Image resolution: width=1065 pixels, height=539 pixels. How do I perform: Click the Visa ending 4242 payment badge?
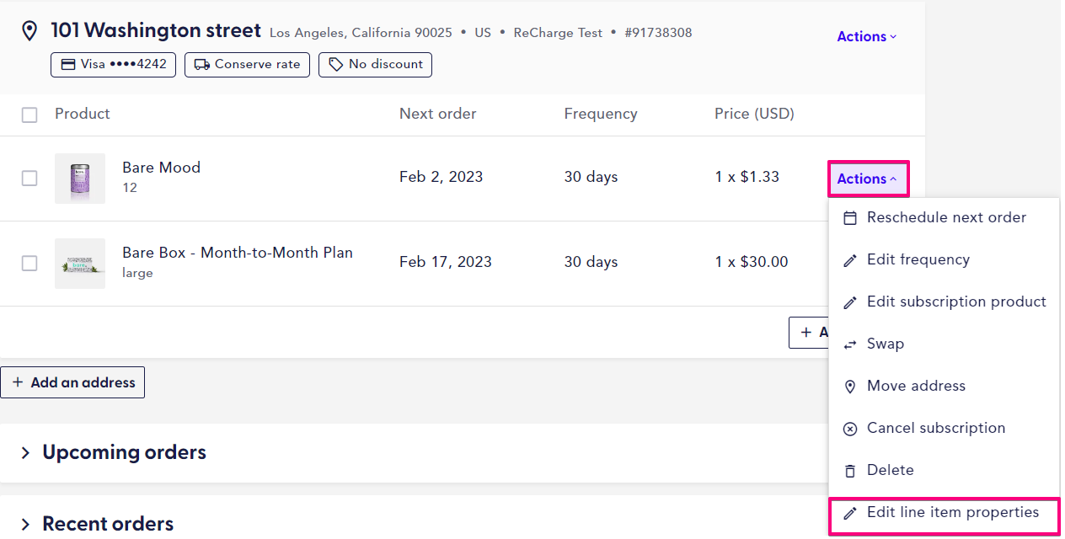point(113,65)
